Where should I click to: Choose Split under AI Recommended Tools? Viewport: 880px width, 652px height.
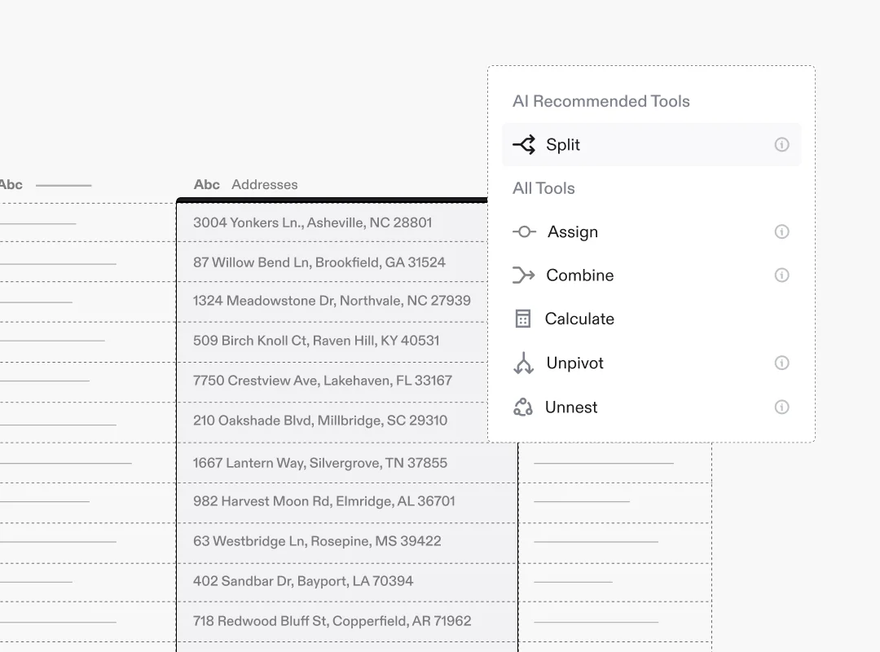click(x=563, y=144)
